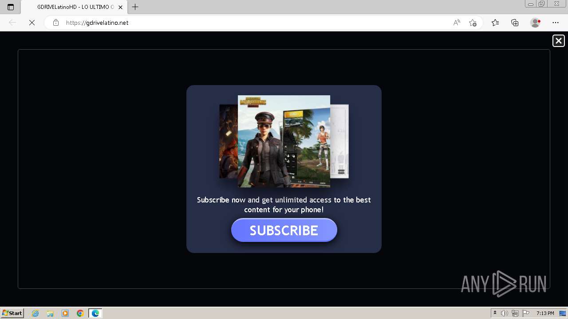Launch media player from taskbar
568x319 pixels.
pos(65,313)
